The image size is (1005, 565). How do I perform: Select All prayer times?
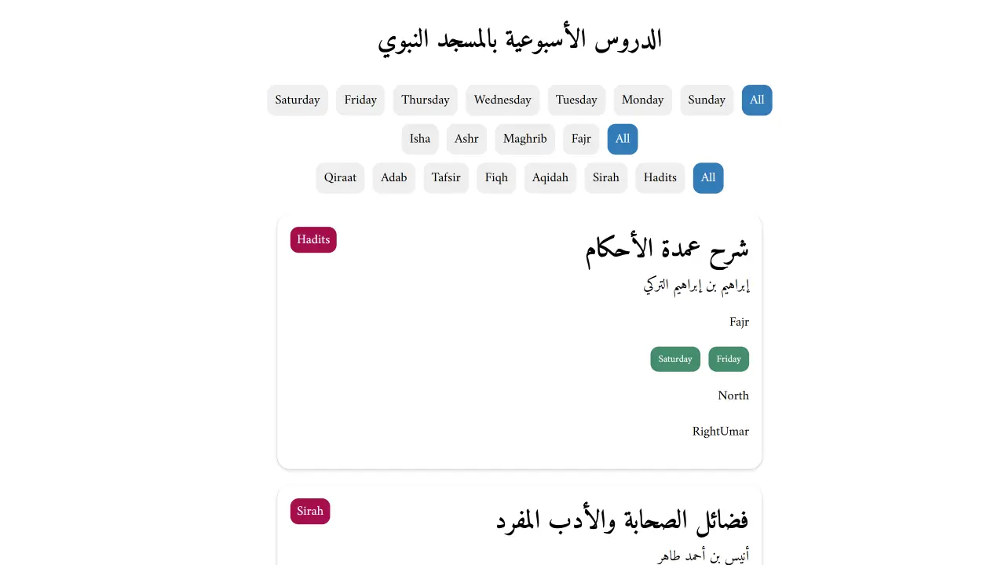(623, 139)
